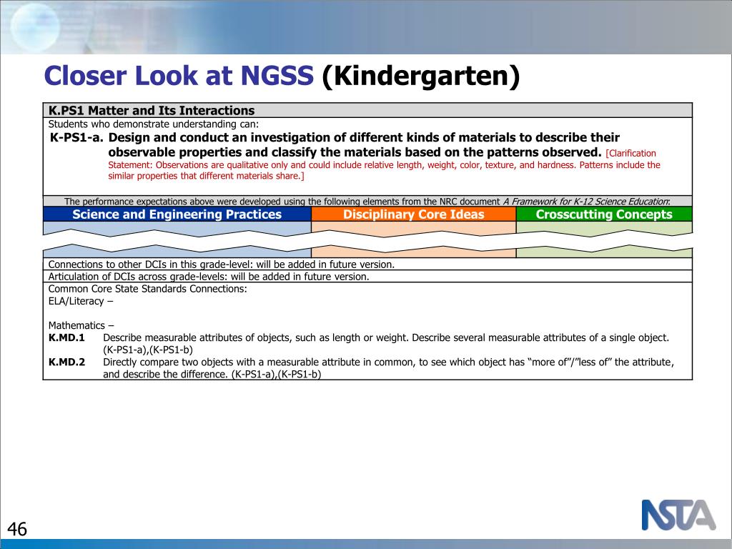Click the 'Mathematics –' label
The width and height of the screenshot is (732, 549).
pos(81,325)
